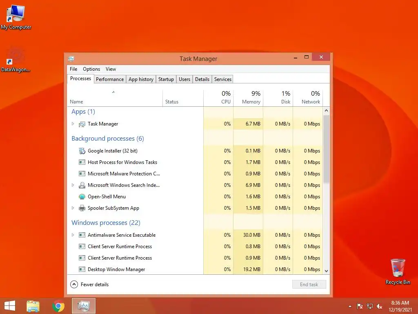Viewport: 418px width, 314px height.
Task: Click the Antimalware Service Executable icon
Action: tap(82, 235)
